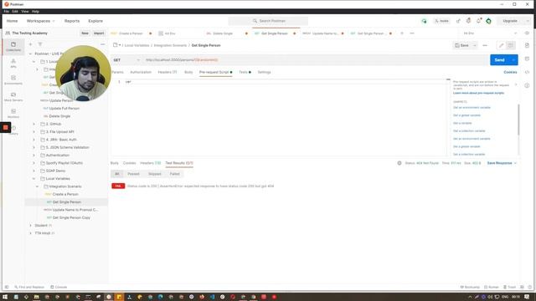Toggle sidebar with bottom-left icon
Screen dimensions: 536x301
[x=7, y=287]
